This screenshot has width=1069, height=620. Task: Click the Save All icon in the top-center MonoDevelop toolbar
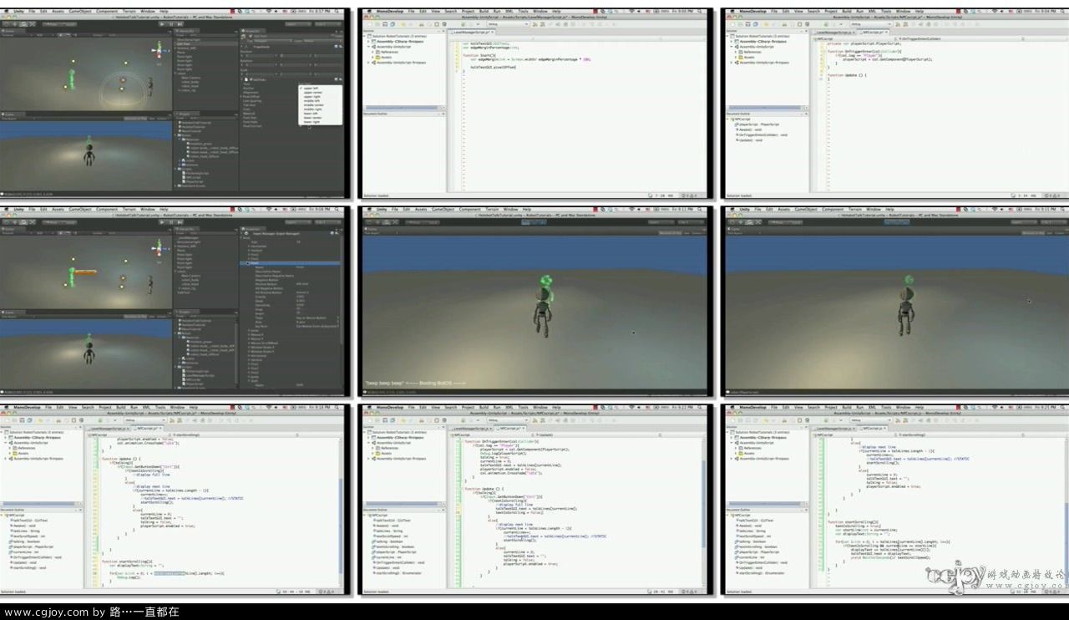[393, 24]
